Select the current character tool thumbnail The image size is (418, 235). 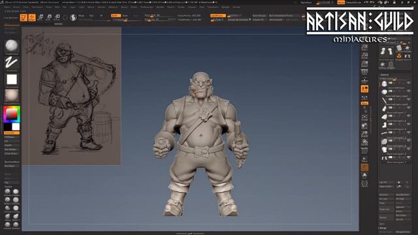[x=386, y=51]
